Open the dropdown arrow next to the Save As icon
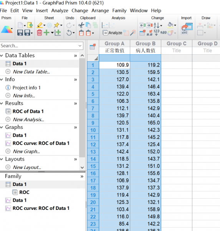220x231 pixels. pyautogui.click(x=31, y=33)
